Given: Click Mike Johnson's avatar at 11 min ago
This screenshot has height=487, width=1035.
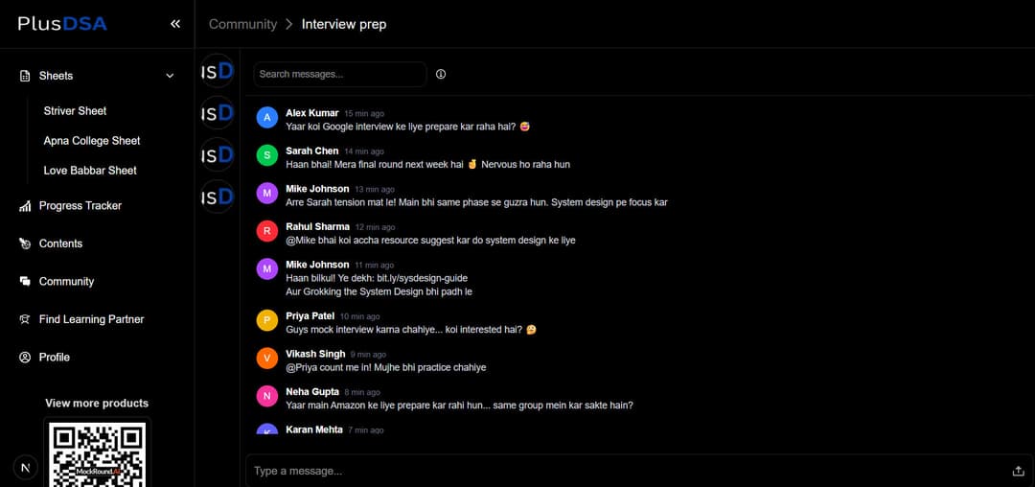Looking at the screenshot, I should [x=266, y=269].
